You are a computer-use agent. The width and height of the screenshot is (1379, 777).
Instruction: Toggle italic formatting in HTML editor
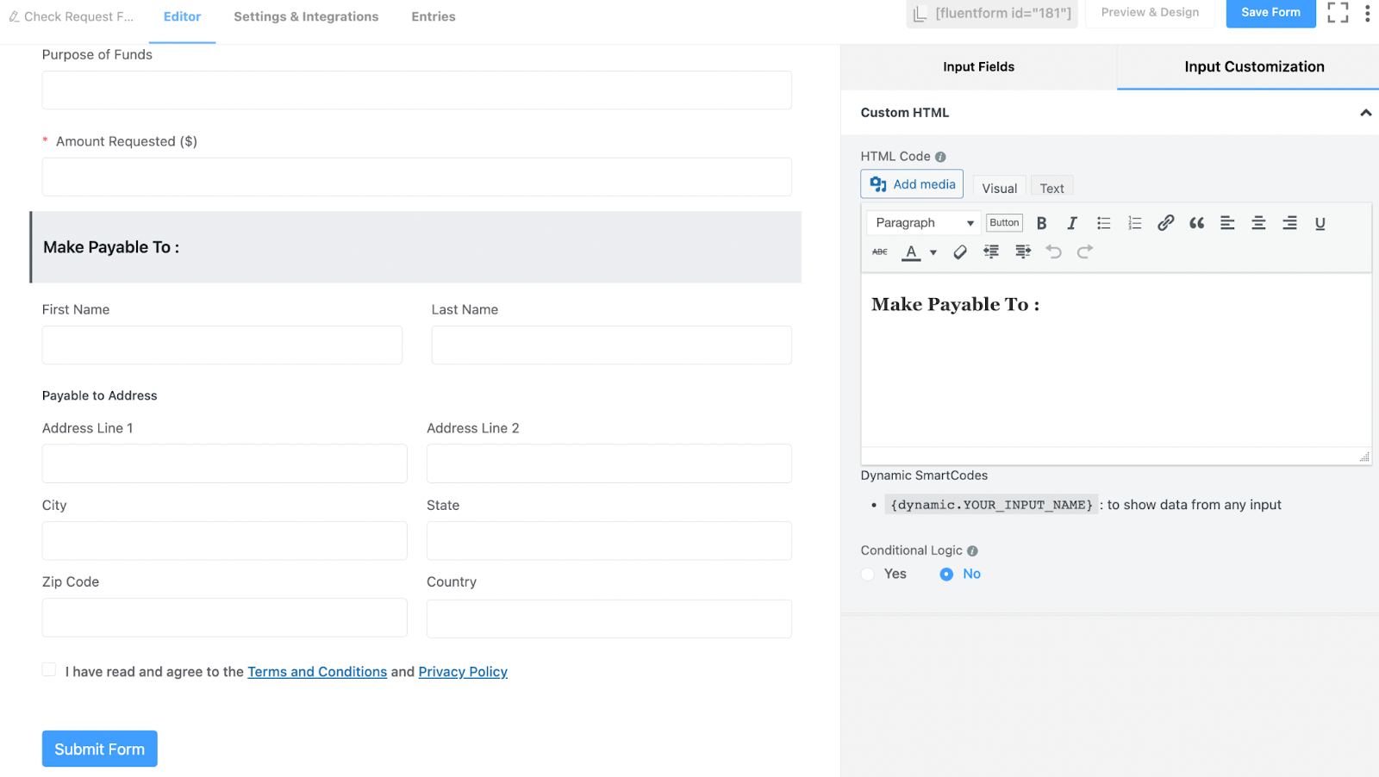(1072, 223)
